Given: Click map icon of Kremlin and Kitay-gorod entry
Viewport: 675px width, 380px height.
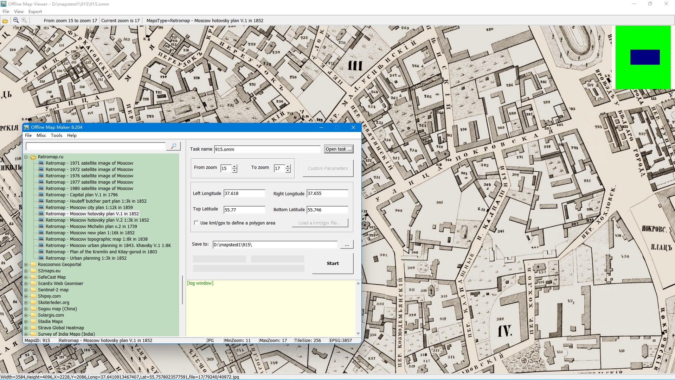Looking at the screenshot, I should (41, 252).
